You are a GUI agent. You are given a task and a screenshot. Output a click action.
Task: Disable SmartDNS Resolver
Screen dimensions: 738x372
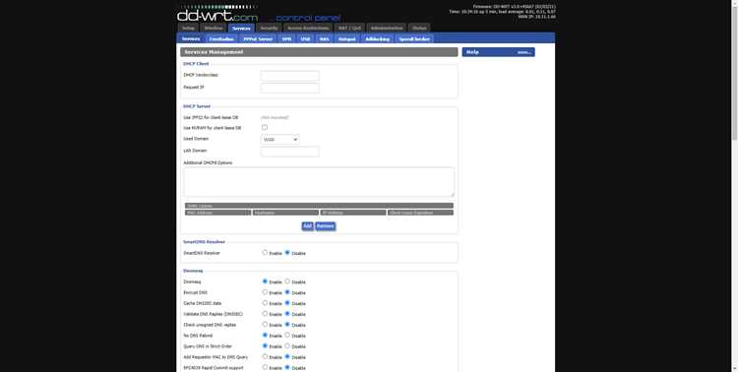click(x=287, y=252)
